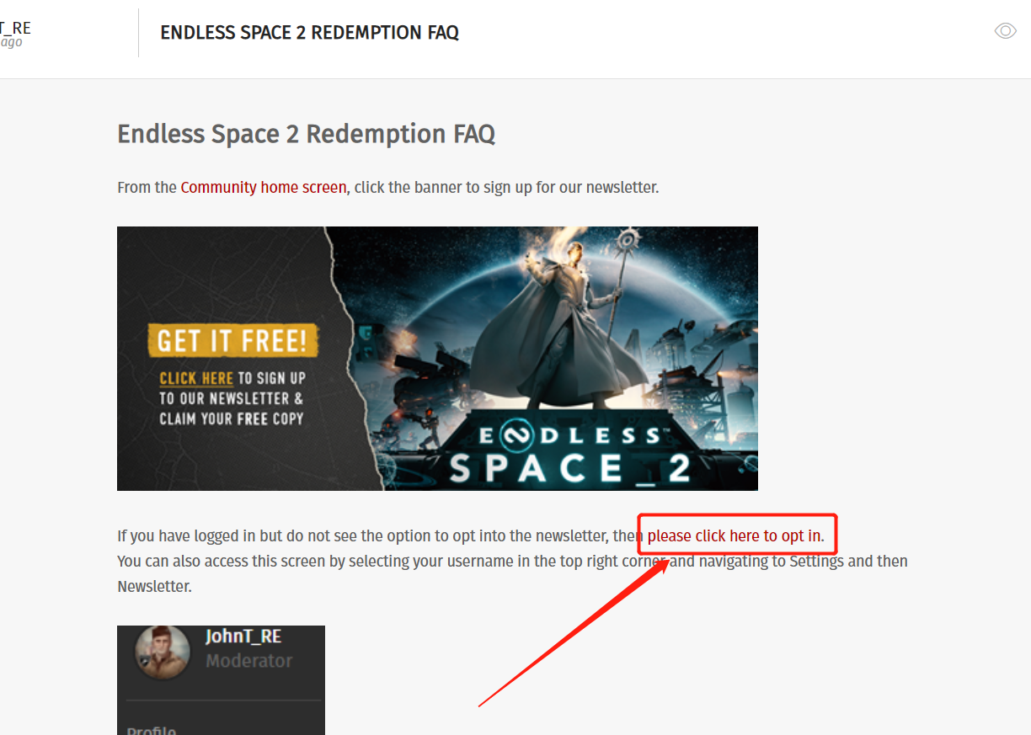This screenshot has height=735, width=1031.
Task: Click the Endless Space 2 Redemption FAQ page heading
Action: click(x=306, y=134)
